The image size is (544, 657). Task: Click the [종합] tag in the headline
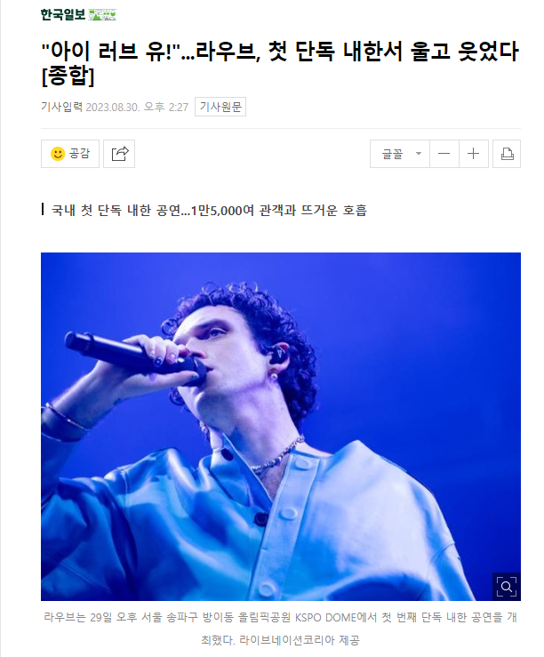tap(68, 76)
